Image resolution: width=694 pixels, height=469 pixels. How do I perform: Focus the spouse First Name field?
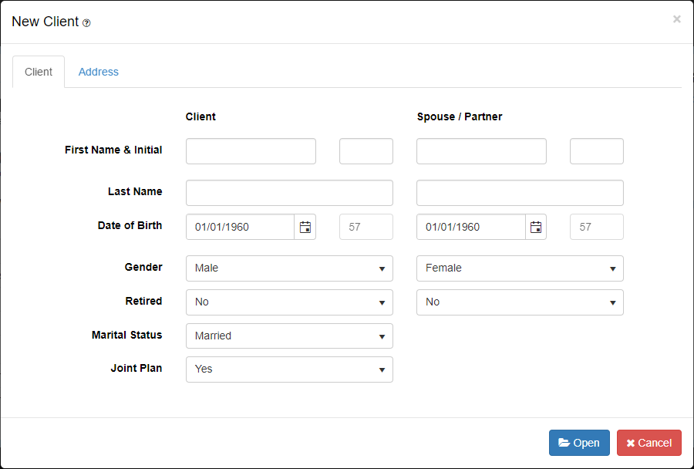481,152
